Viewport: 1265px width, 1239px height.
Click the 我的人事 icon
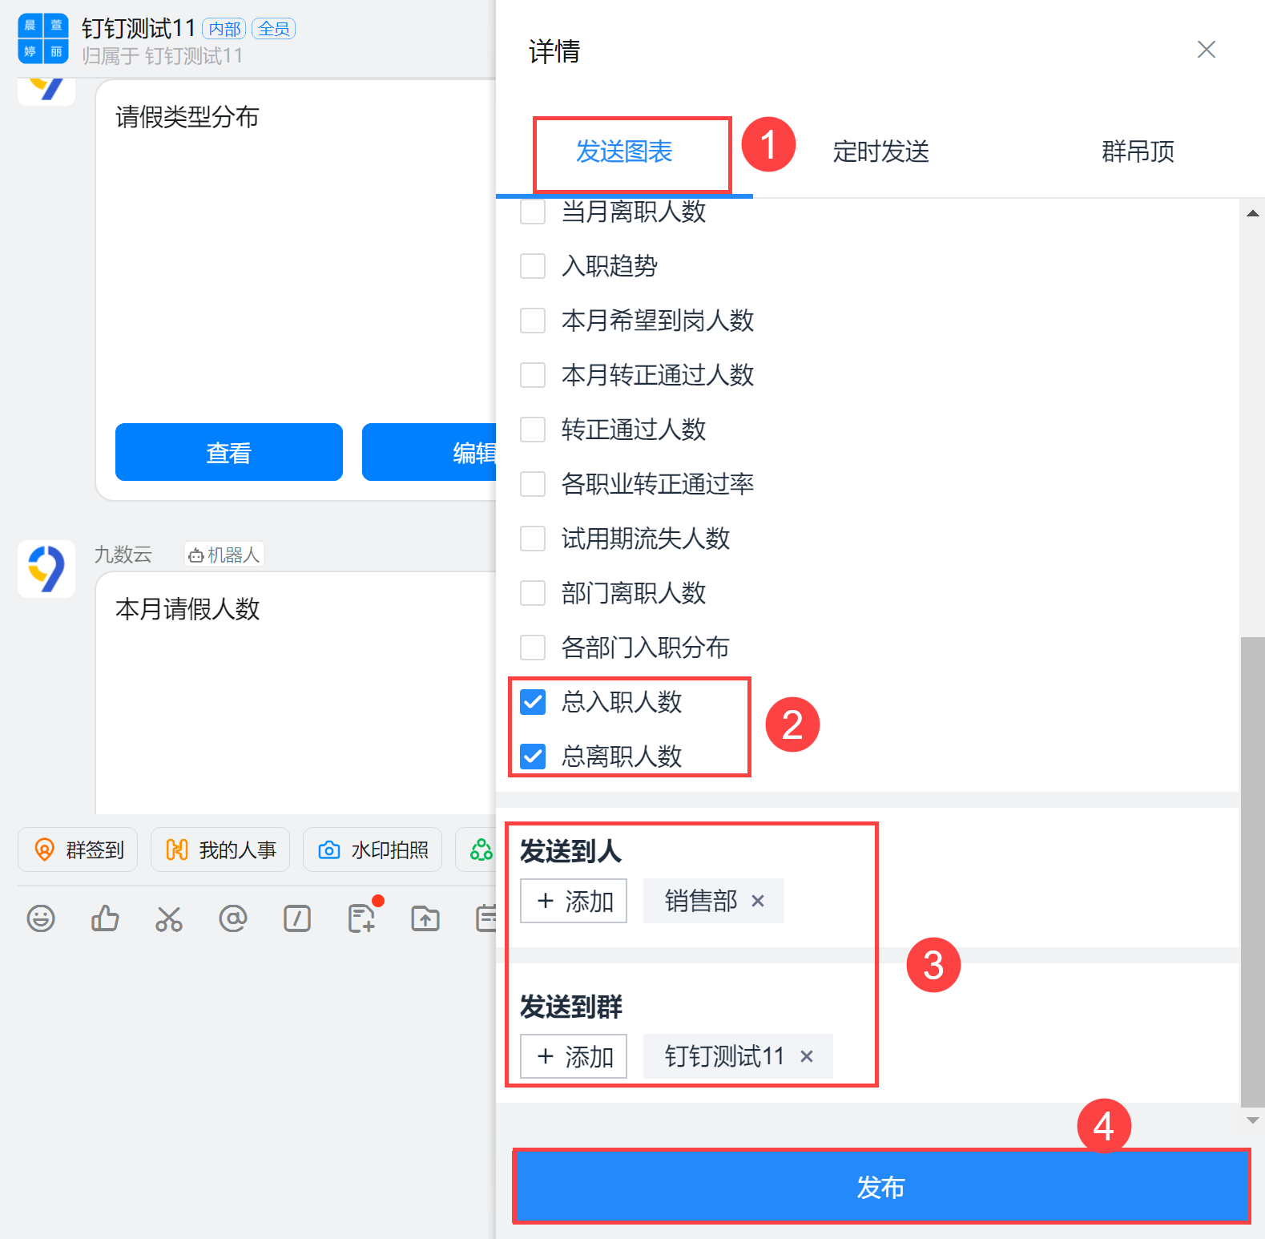point(177,850)
